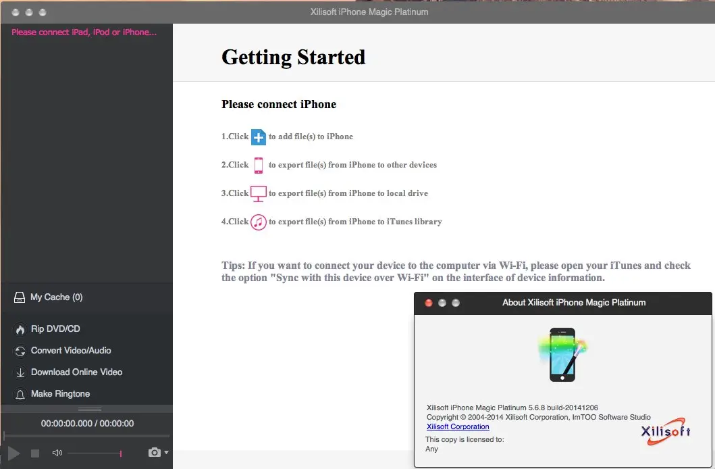Viewport: 715px width, 469px height.
Task: Click the 'to export file(s) from iPhone to local drive' text
Action: 348,193
